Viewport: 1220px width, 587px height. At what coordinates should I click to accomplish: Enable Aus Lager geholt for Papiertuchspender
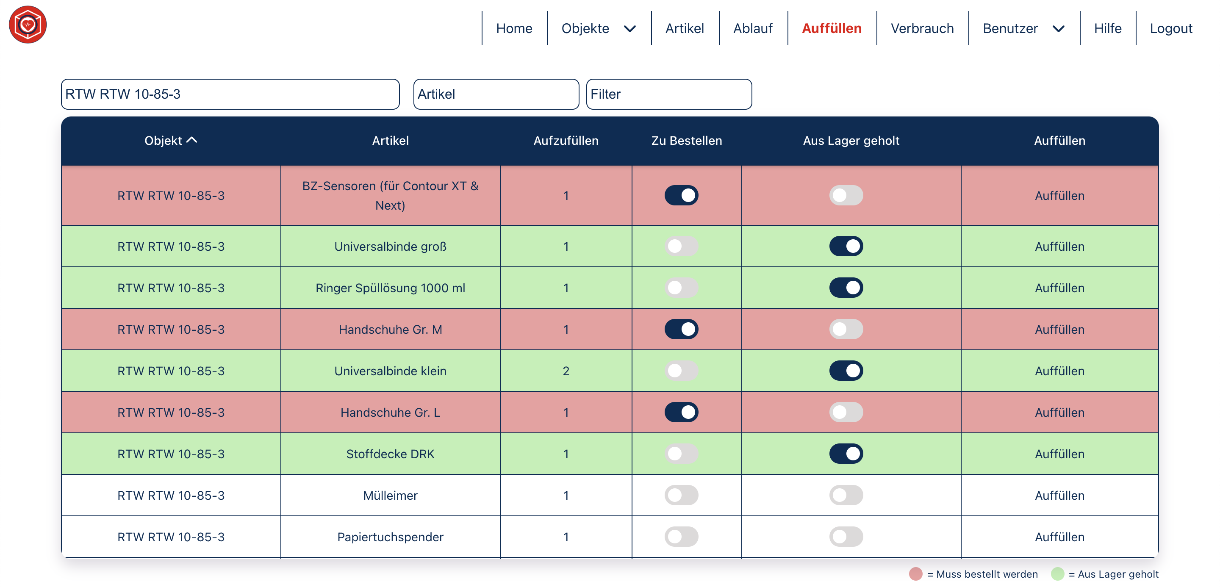(x=846, y=537)
